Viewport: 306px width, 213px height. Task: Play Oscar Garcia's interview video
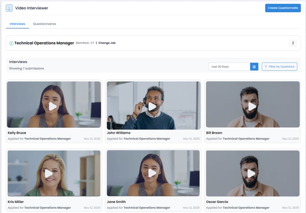tap(252, 173)
